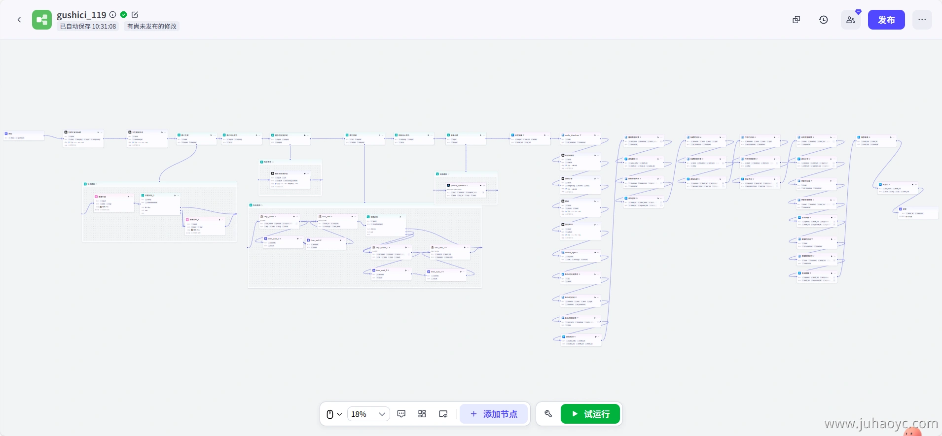Open the 18% zoom level dropdown
Image resolution: width=942 pixels, height=436 pixels.
(368, 414)
